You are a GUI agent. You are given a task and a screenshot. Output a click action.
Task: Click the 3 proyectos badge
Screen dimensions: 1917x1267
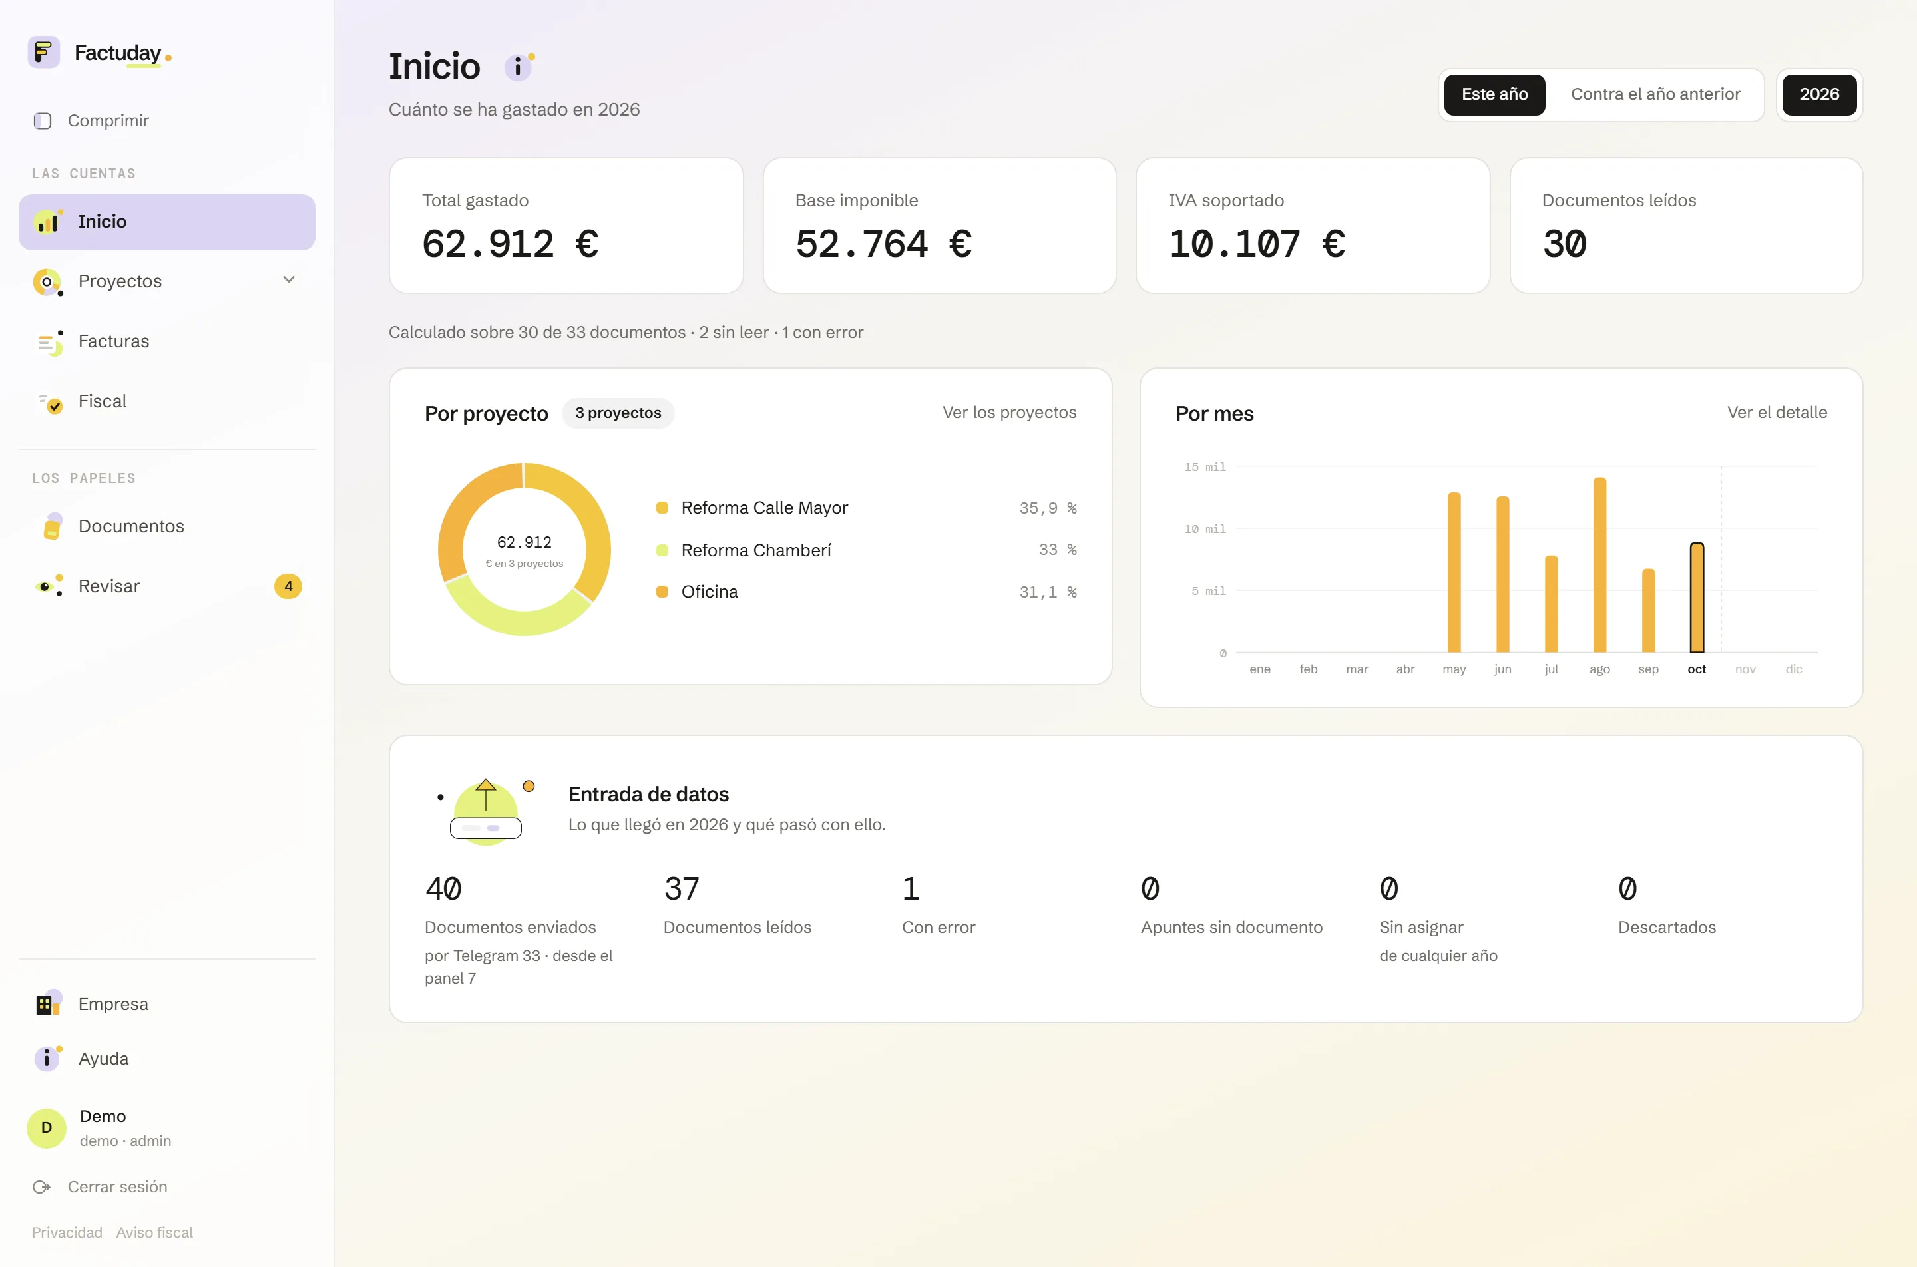[x=618, y=413]
